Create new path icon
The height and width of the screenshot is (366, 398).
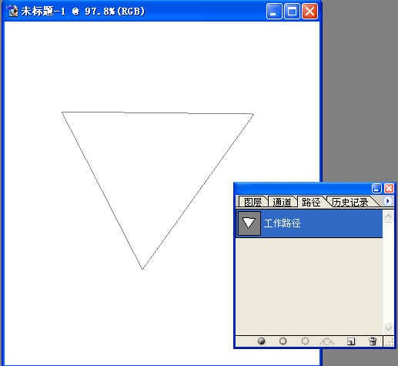350,341
